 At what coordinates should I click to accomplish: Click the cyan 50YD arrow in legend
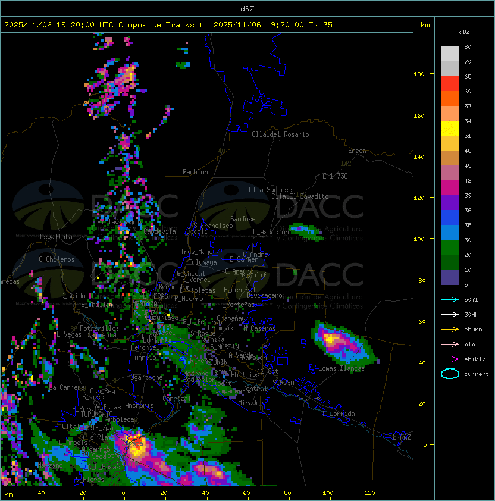click(x=450, y=300)
